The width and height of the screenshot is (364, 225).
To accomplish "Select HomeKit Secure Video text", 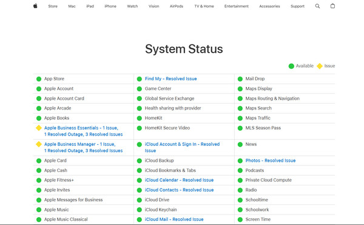I will point(167,128).
